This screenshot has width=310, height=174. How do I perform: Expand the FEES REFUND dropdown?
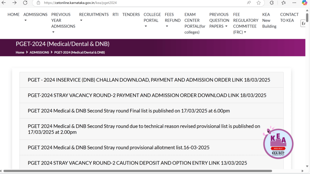(173, 20)
